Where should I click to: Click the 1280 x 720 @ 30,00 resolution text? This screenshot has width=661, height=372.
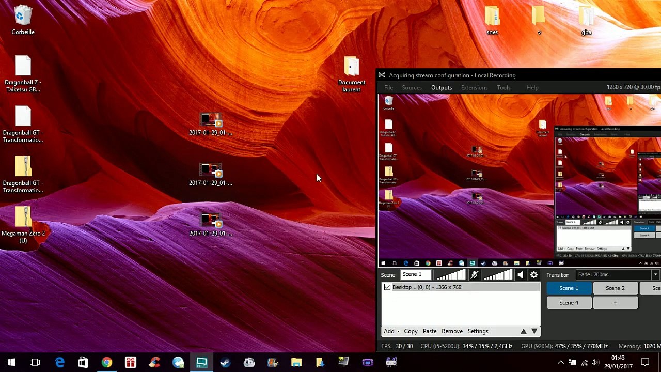(x=634, y=88)
